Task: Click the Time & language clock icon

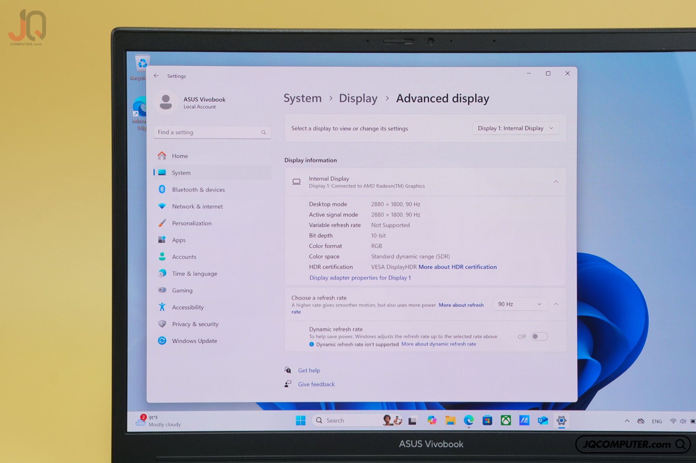Action: click(x=162, y=273)
